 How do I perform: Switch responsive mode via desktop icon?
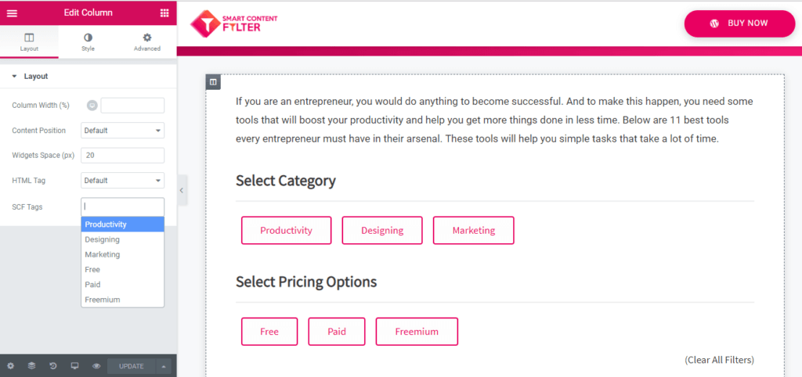[x=74, y=366]
